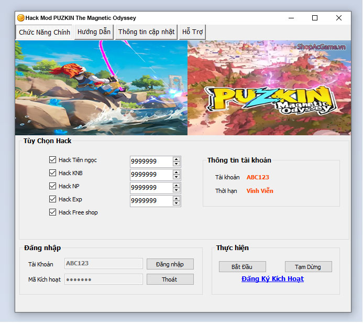
Task: Increase the Hack Tiên ngọc value with up arrow
Action: click(x=177, y=159)
